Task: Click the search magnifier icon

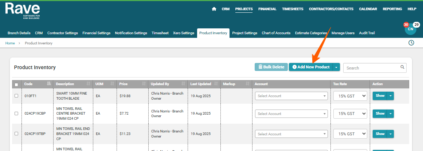Action: (402, 67)
